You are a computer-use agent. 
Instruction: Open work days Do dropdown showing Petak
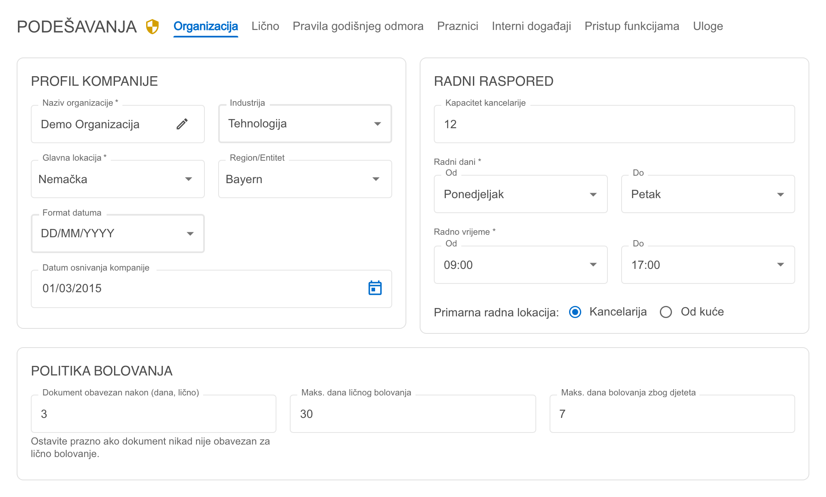pyautogui.click(x=708, y=194)
